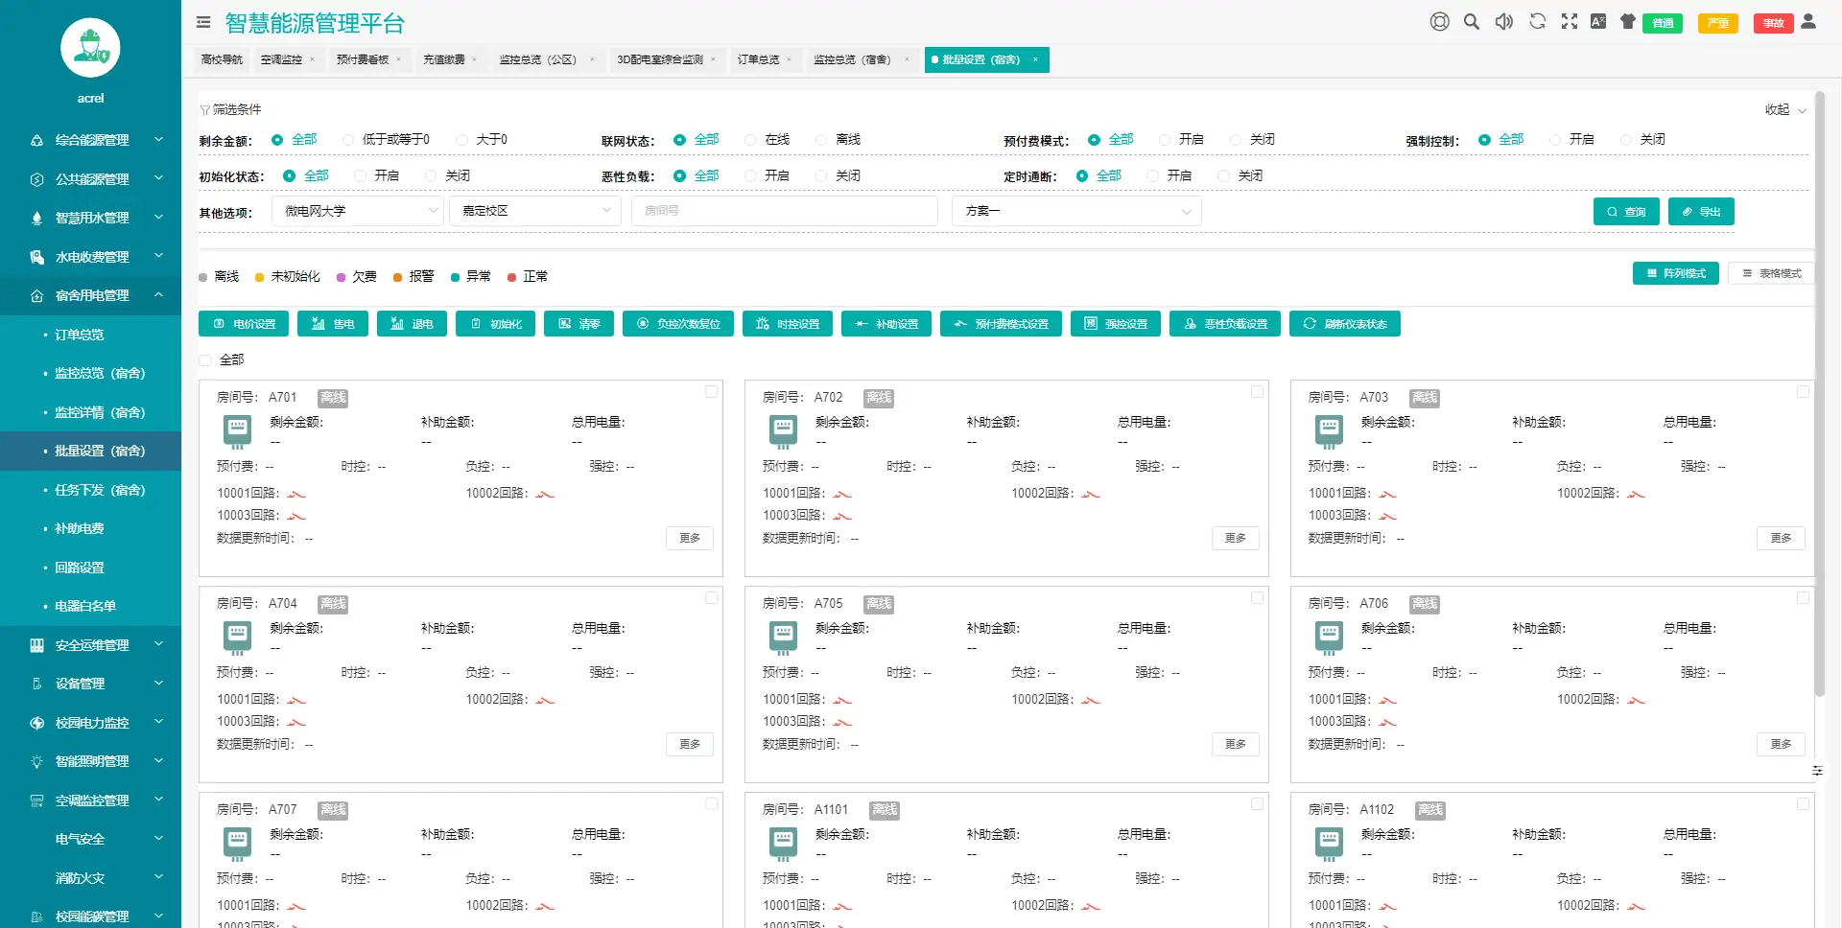
Task: Open 回路设置 in the sidebar menu
Action: (x=80, y=568)
